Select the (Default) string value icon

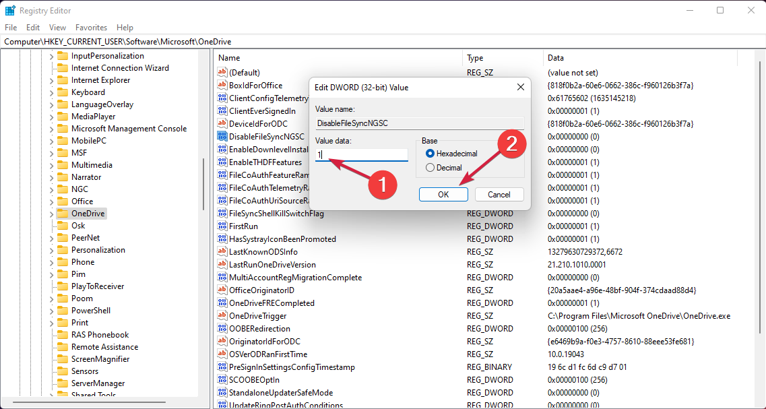click(x=222, y=72)
